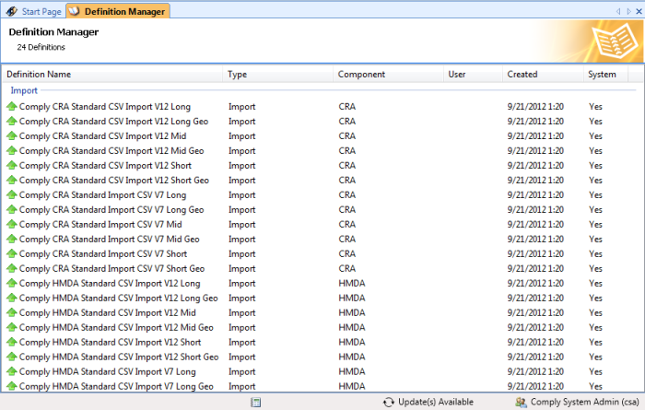Image resolution: width=645 pixels, height=410 pixels.
Task: Select Comply CRA Standard Import CSV V7 Mid Geo
Action: (109, 239)
